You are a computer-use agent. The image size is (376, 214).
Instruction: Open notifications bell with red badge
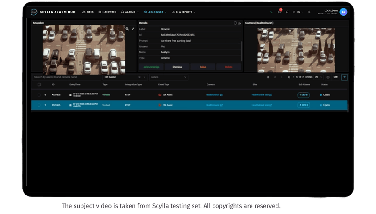279,11
